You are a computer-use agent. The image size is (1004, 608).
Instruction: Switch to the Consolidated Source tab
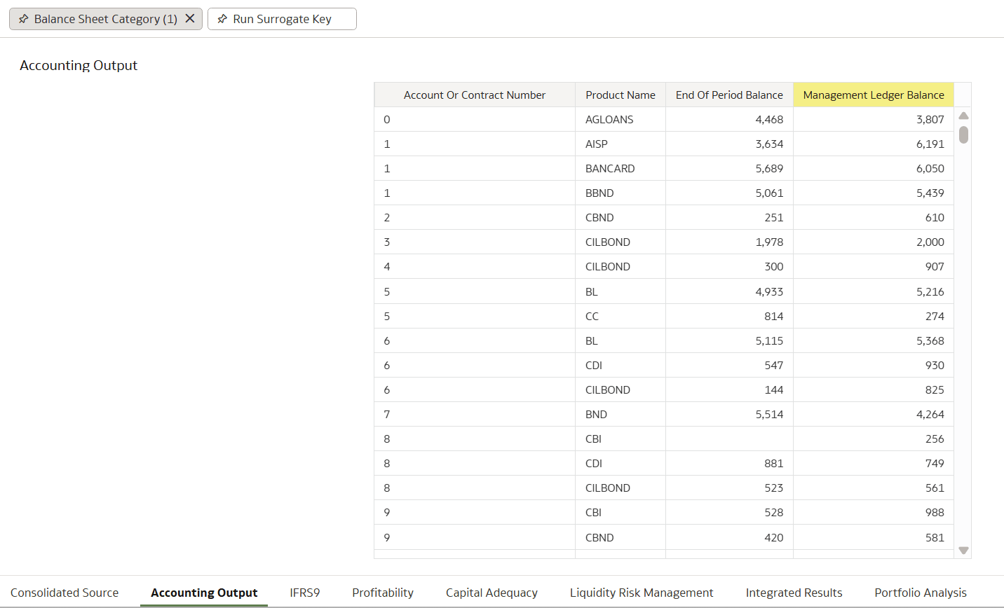65,592
